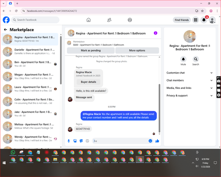Click the red record icon in taskbar
Viewport: 221px width, 177px height.
(47, 152)
